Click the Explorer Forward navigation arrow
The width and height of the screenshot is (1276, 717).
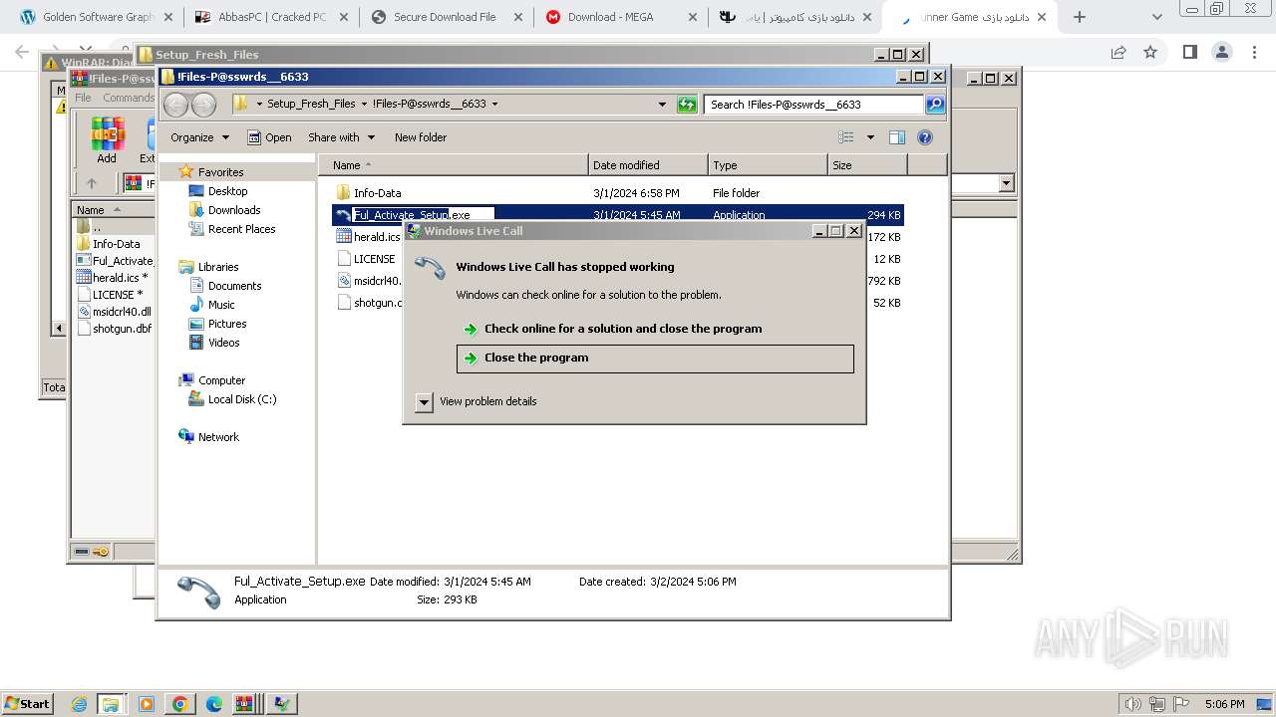[x=203, y=105]
